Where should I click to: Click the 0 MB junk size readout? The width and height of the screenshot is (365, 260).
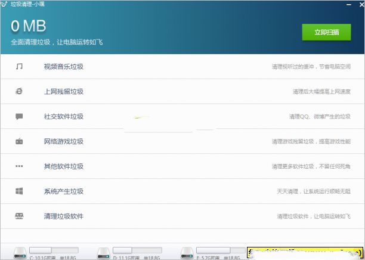(x=28, y=26)
